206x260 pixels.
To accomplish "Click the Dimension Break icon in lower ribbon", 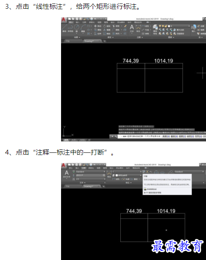I will (144, 172).
